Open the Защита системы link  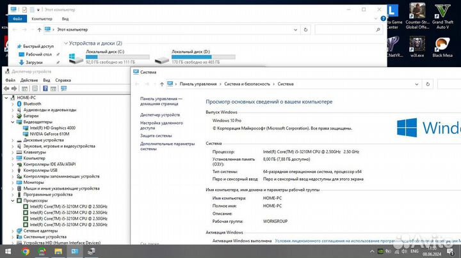click(x=156, y=136)
